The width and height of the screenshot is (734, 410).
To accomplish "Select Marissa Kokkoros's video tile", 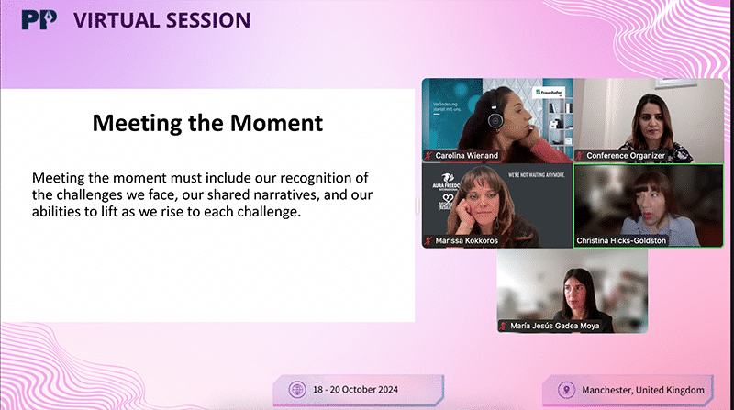I will click(x=496, y=204).
